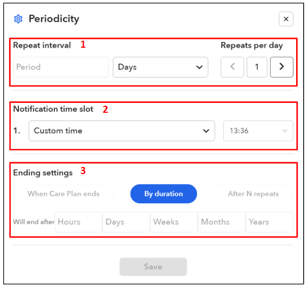Open the Days interval unit dropdown
307x289 pixels.
tap(160, 67)
